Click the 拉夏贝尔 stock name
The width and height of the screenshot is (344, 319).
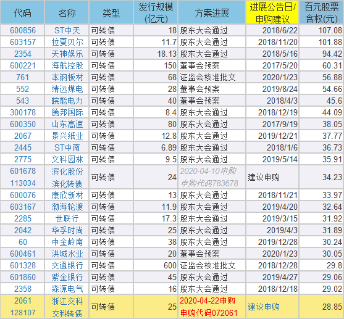pos(67,42)
